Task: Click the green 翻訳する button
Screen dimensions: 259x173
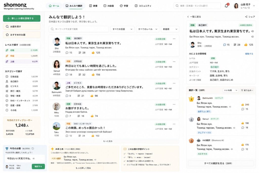Action: 38,166
